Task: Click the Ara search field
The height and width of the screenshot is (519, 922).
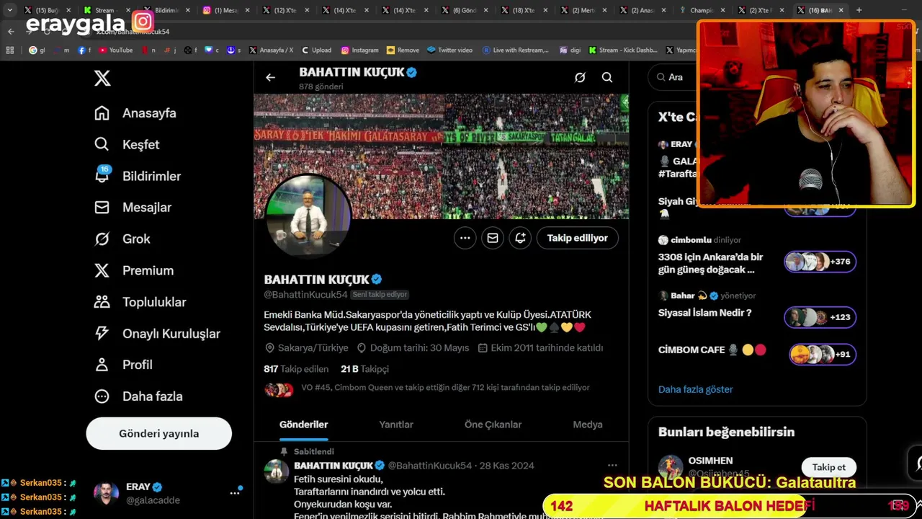Action: tap(673, 77)
